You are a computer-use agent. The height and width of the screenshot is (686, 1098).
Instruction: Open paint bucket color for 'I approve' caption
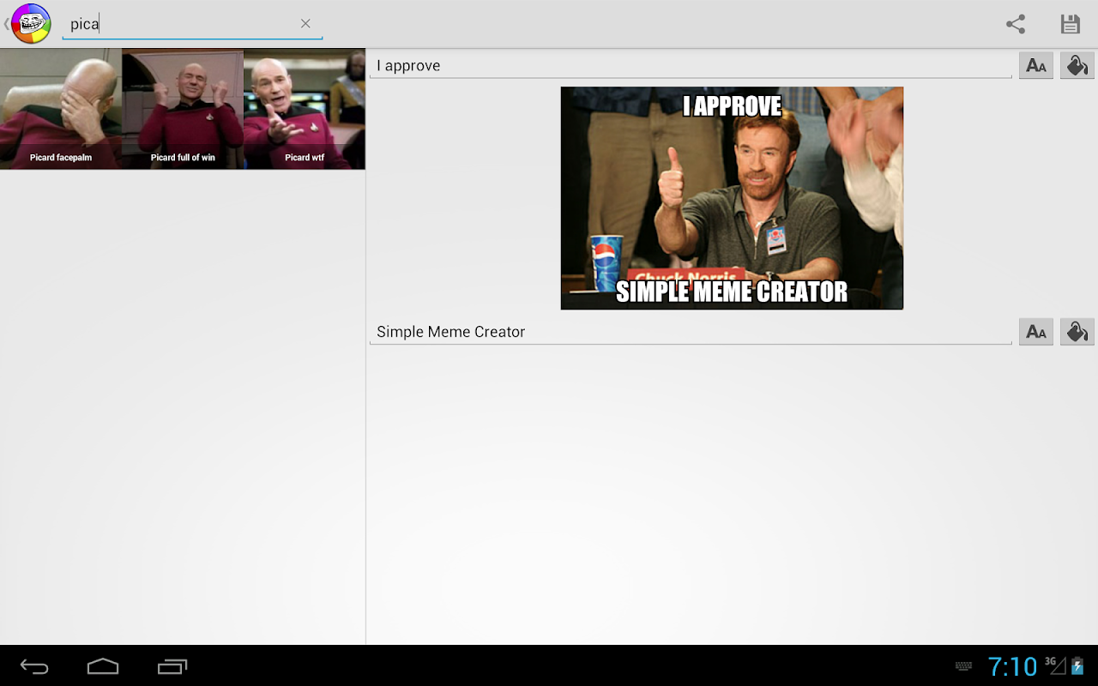pos(1077,66)
